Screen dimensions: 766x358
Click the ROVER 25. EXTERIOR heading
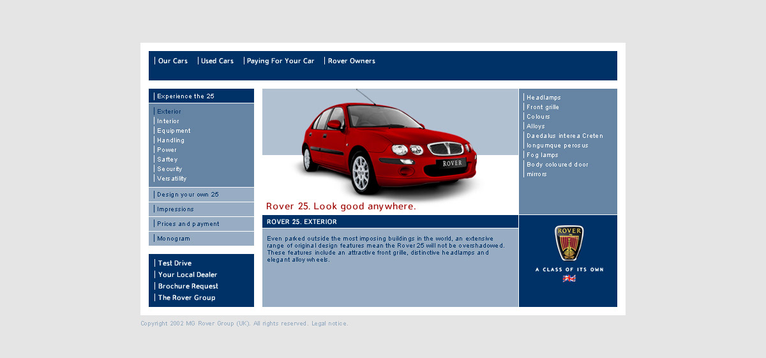[x=302, y=222]
